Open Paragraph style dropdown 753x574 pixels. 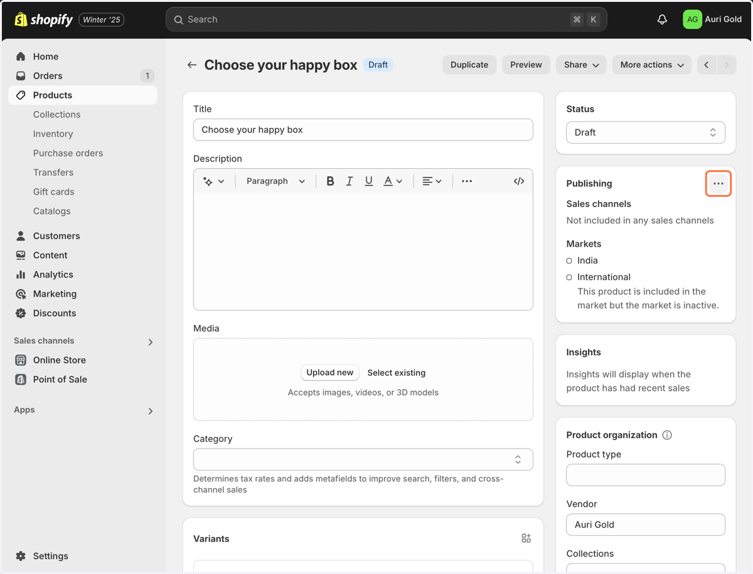click(x=275, y=181)
